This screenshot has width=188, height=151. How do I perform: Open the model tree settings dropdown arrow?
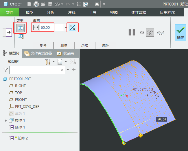point(54,62)
